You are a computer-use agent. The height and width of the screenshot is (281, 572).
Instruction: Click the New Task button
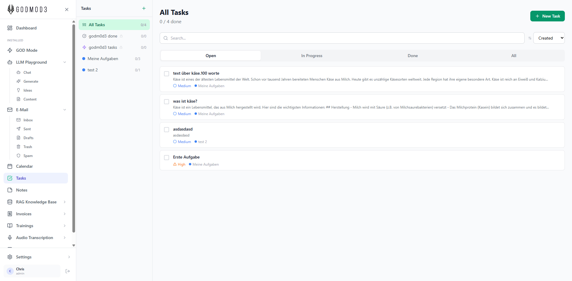(x=547, y=16)
